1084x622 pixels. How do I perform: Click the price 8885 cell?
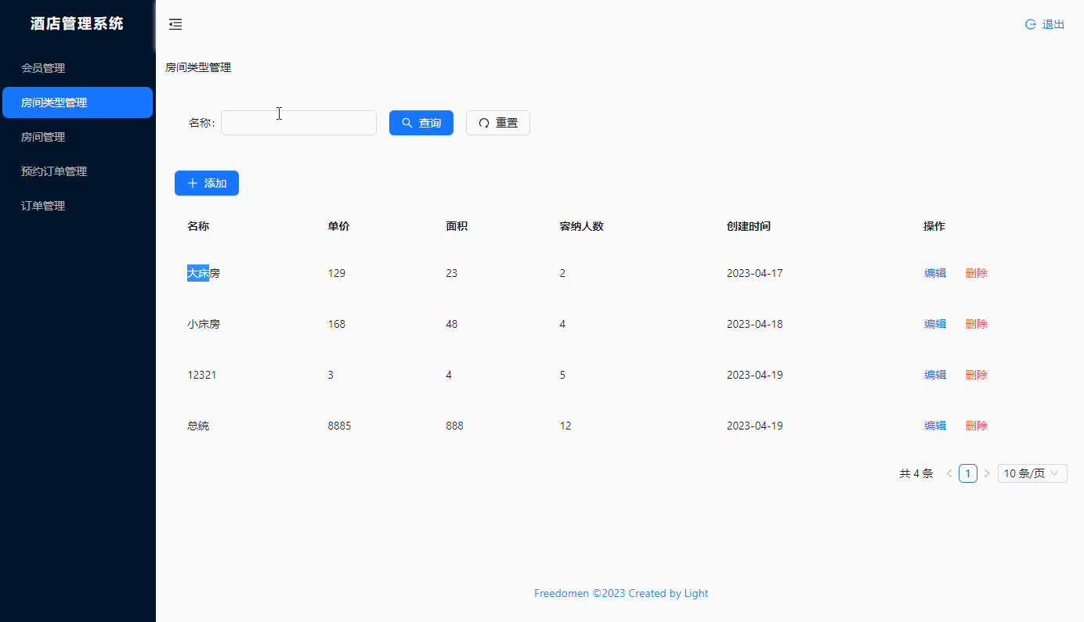340,426
